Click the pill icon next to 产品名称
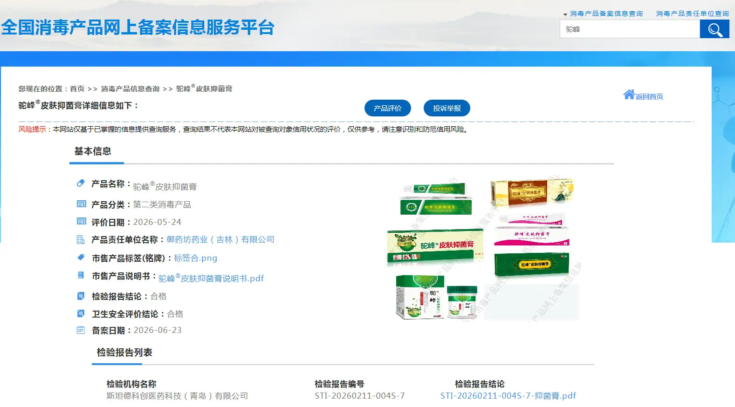This screenshot has height=407, width=735. [81, 183]
